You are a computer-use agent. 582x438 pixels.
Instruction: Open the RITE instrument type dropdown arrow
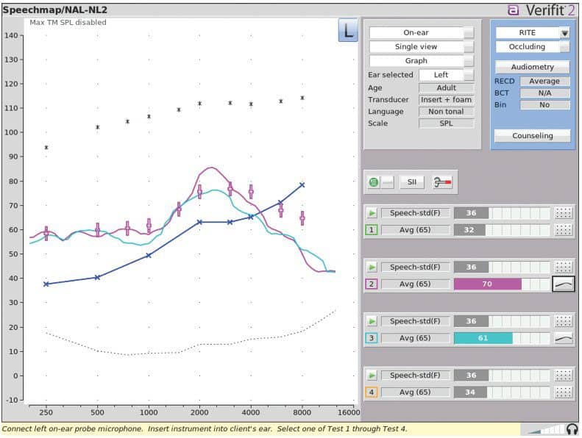(x=564, y=33)
